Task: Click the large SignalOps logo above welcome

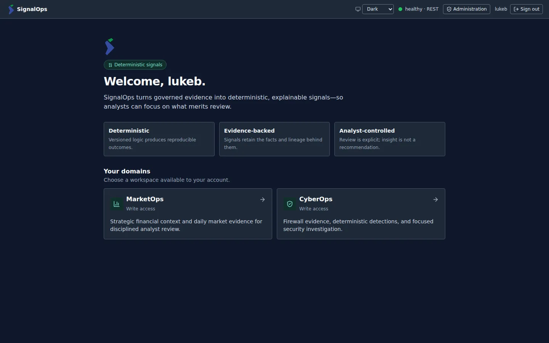Action: (110, 46)
